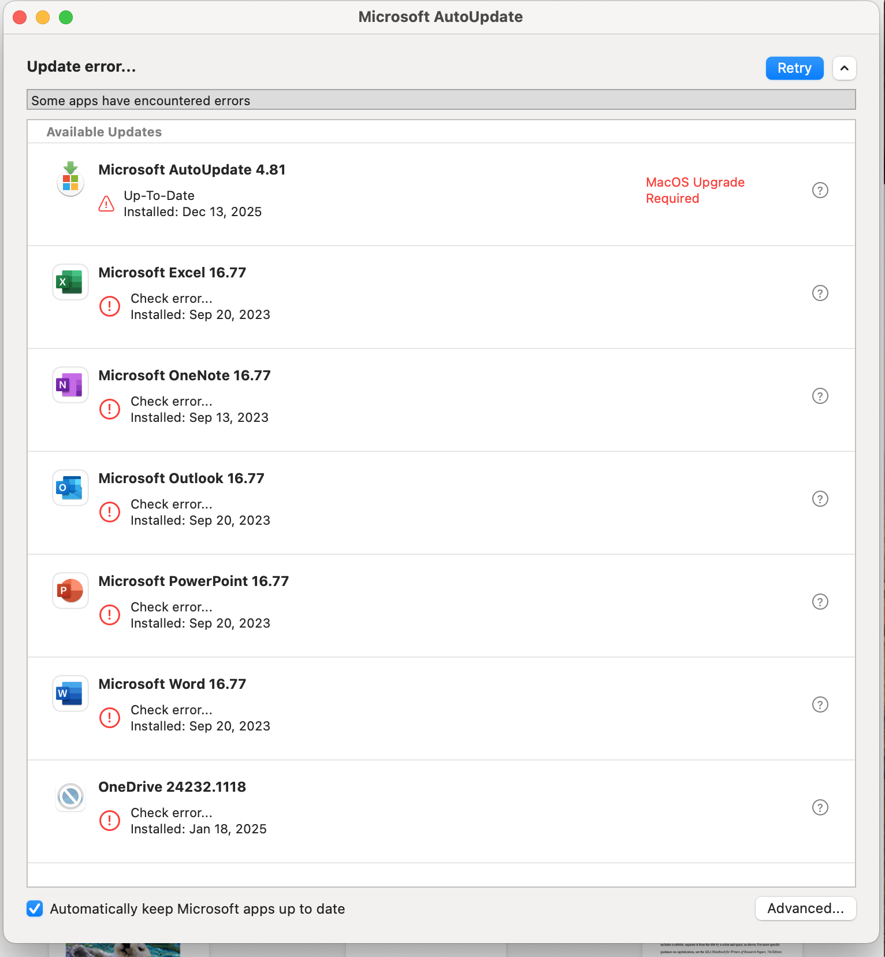Click the red error icon for PowerPoint
Viewport: 885px width, 957px height.
pyautogui.click(x=110, y=615)
